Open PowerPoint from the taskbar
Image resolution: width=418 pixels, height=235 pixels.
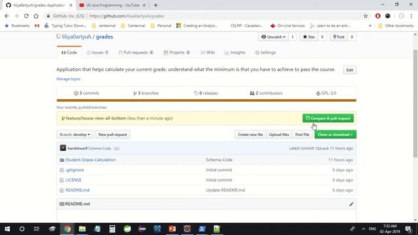point(172,229)
